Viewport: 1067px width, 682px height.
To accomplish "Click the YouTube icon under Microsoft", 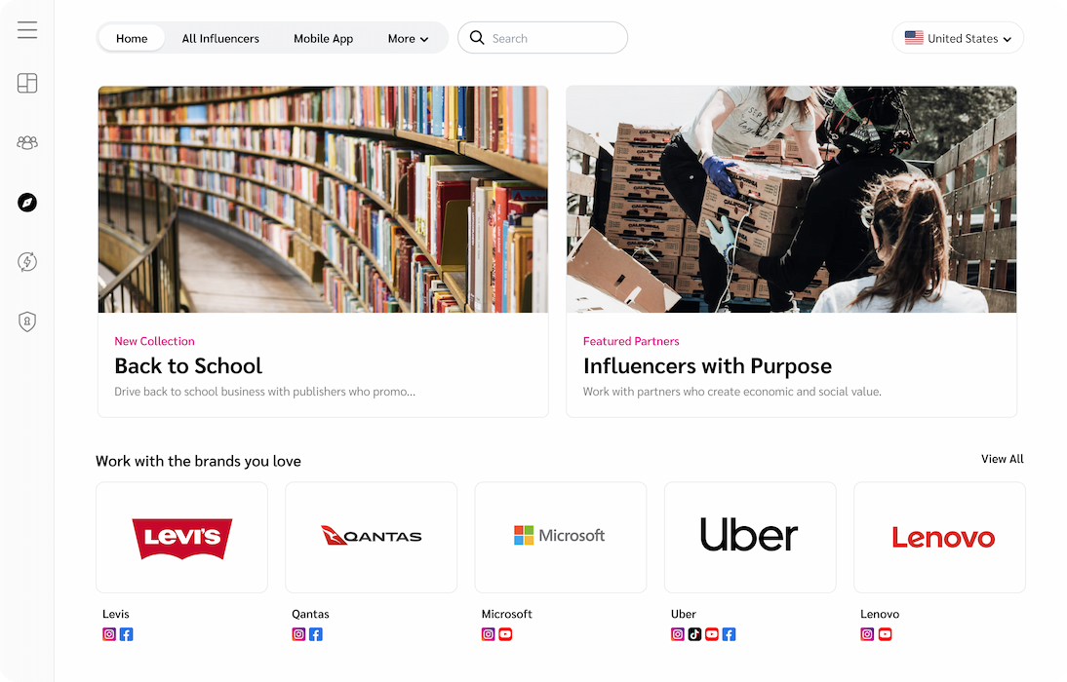I will (x=505, y=634).
